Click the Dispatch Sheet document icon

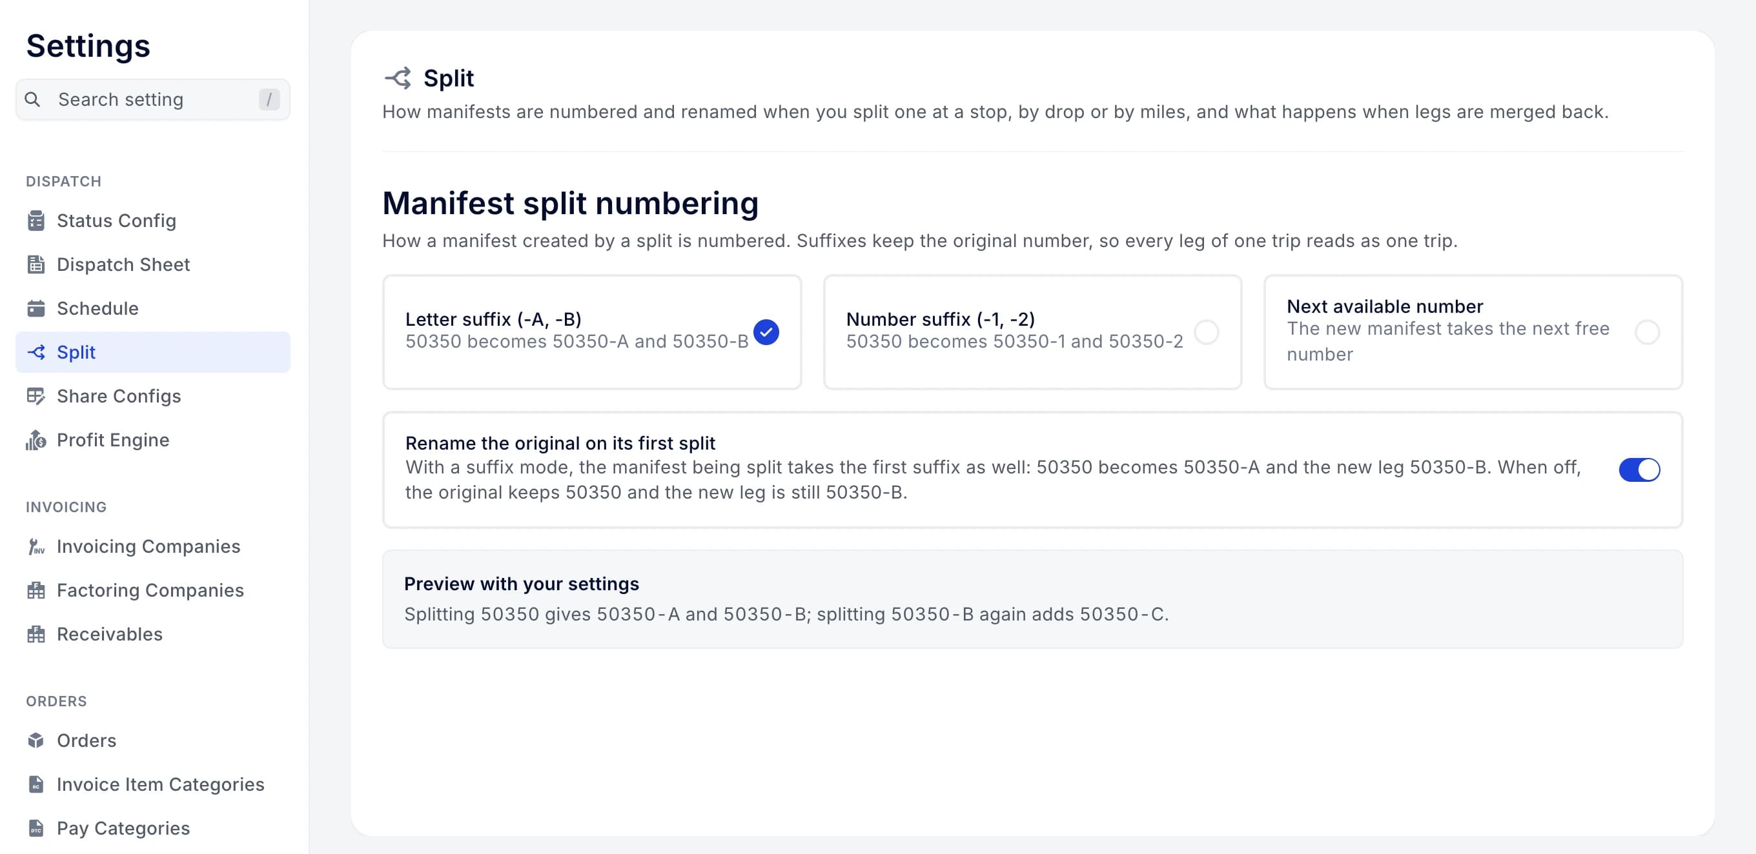coord(36,264)
